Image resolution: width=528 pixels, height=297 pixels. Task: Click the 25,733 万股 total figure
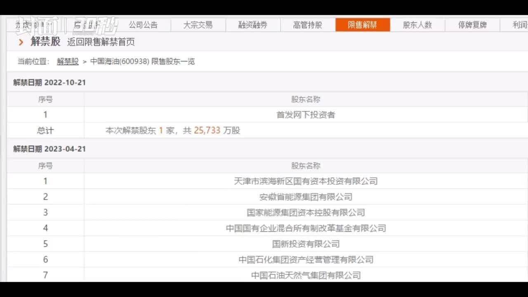(x=217, y=131)
